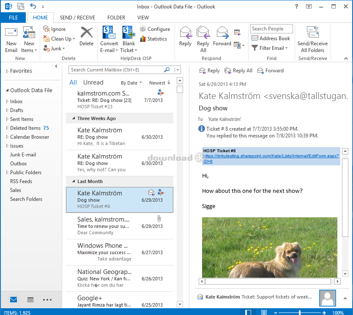Delete the selected message
Image resolution: width=353 pixels, height=315 pixels.
(86, 37)
